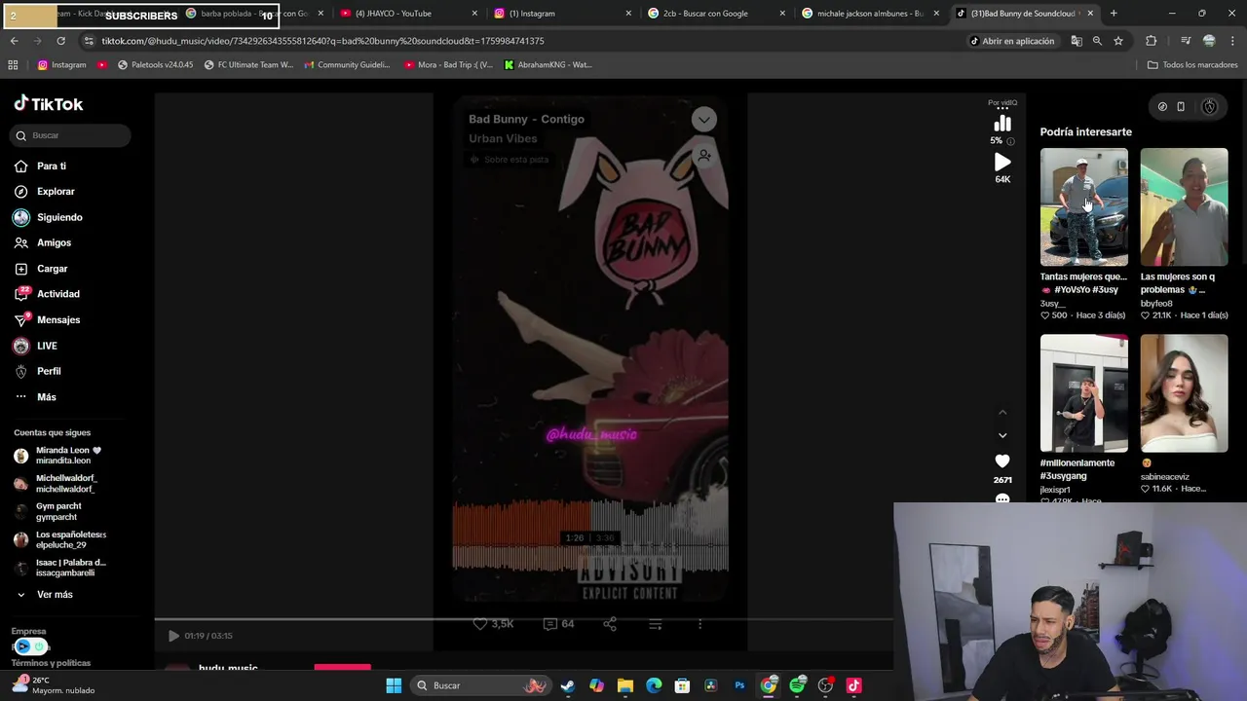Click vidIQ 64K plays icon
Image resolution: width=1247 pixels, height=701 pixels.
pos(1002,162)
